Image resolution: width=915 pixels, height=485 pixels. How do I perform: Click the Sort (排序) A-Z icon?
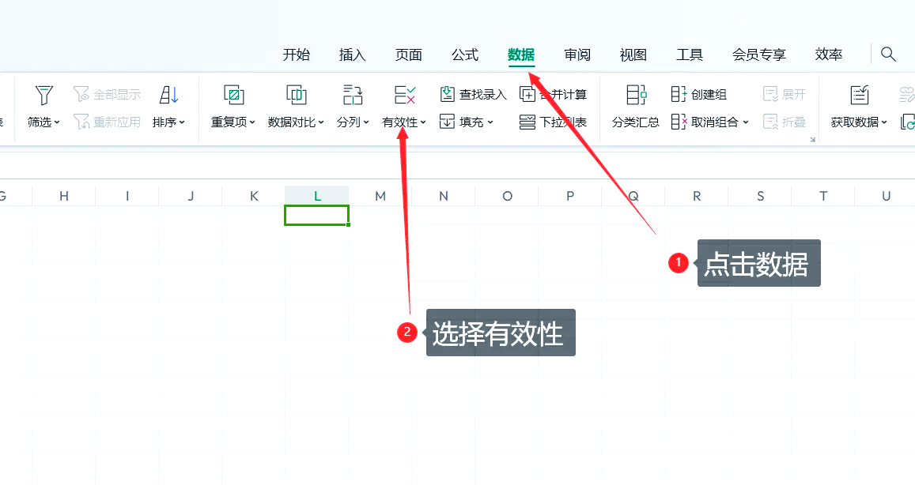click(168, 95)
